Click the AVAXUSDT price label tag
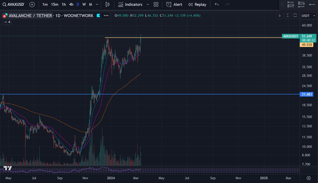The height and width of the screenshot is (183, 318). click(x=290, y=36)
